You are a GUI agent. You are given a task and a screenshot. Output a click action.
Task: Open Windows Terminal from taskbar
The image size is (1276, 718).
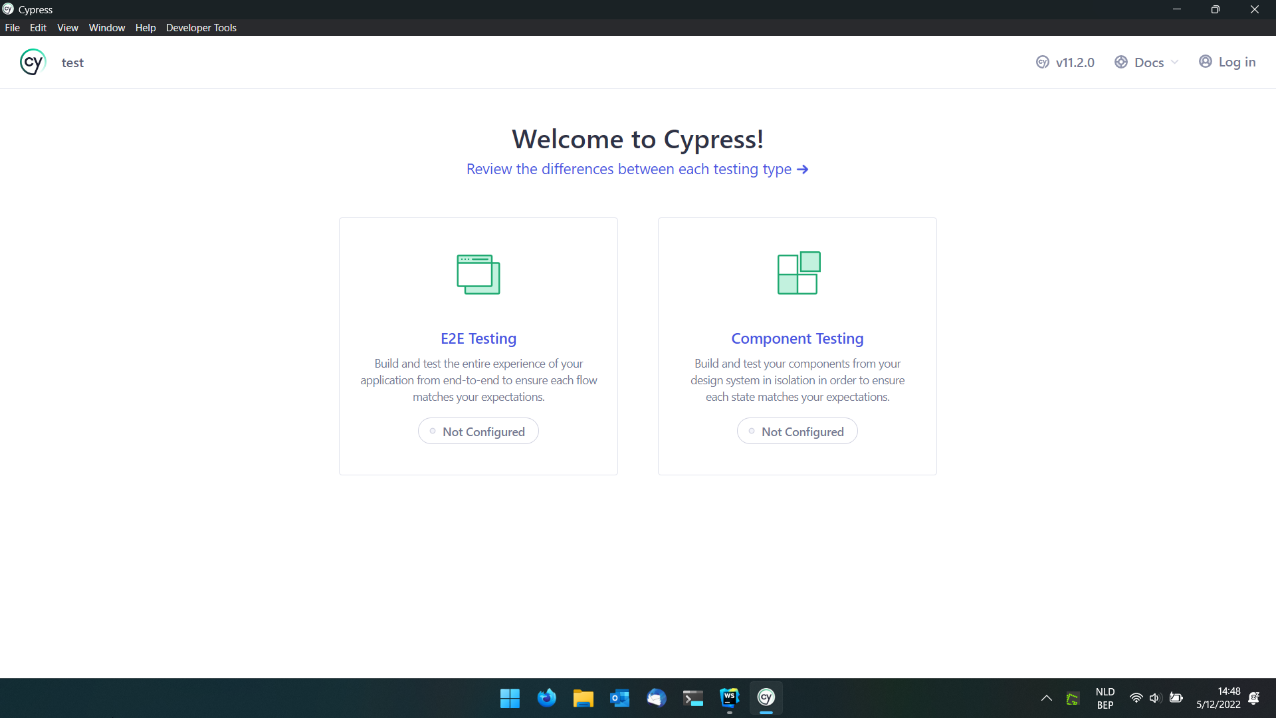tap(692, 697)
